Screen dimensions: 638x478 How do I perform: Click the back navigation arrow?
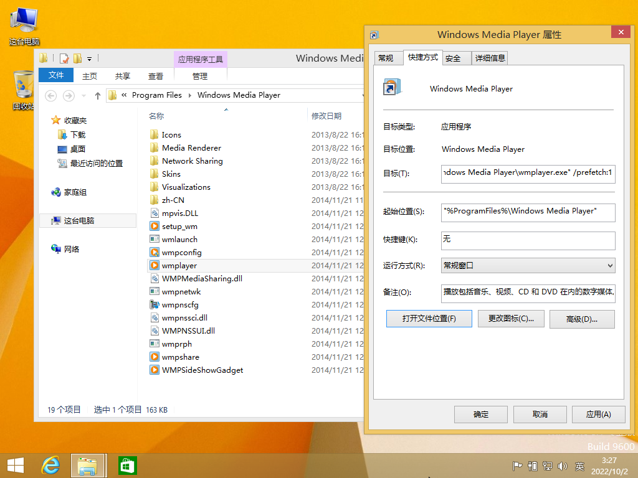tap(50, 96)
